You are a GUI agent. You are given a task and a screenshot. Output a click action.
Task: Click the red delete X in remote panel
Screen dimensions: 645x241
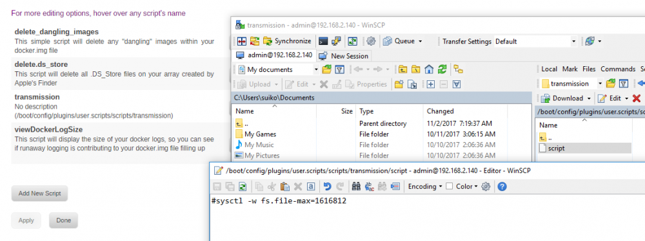click(637, 98)
